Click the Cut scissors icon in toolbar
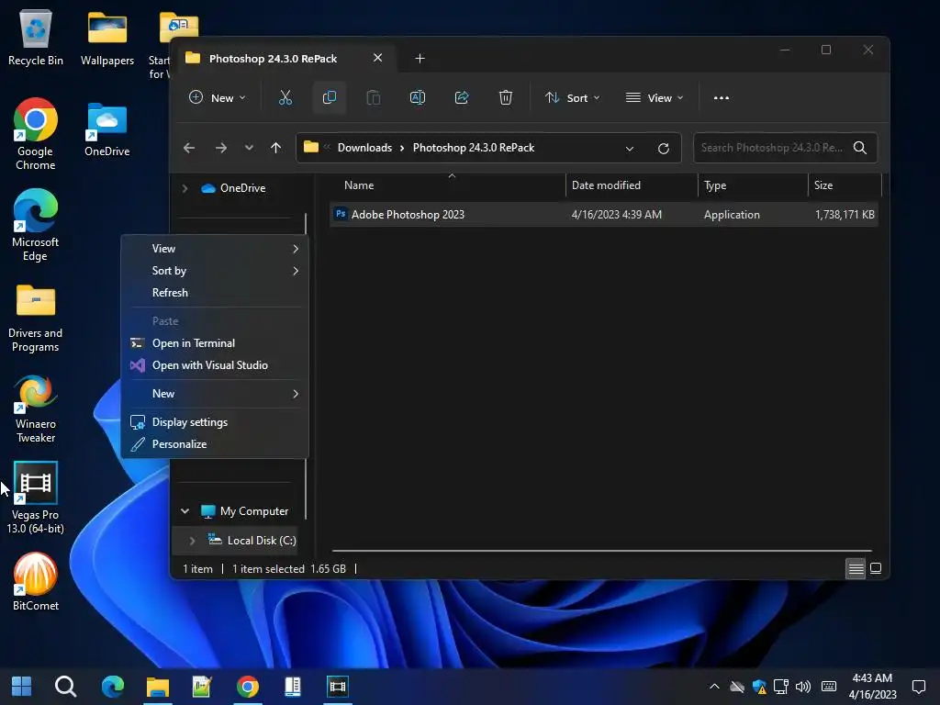Screen dimensions: 940x705 coord(285,97)
